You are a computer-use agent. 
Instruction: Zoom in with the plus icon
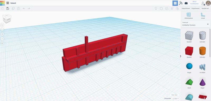coord(2,34)
